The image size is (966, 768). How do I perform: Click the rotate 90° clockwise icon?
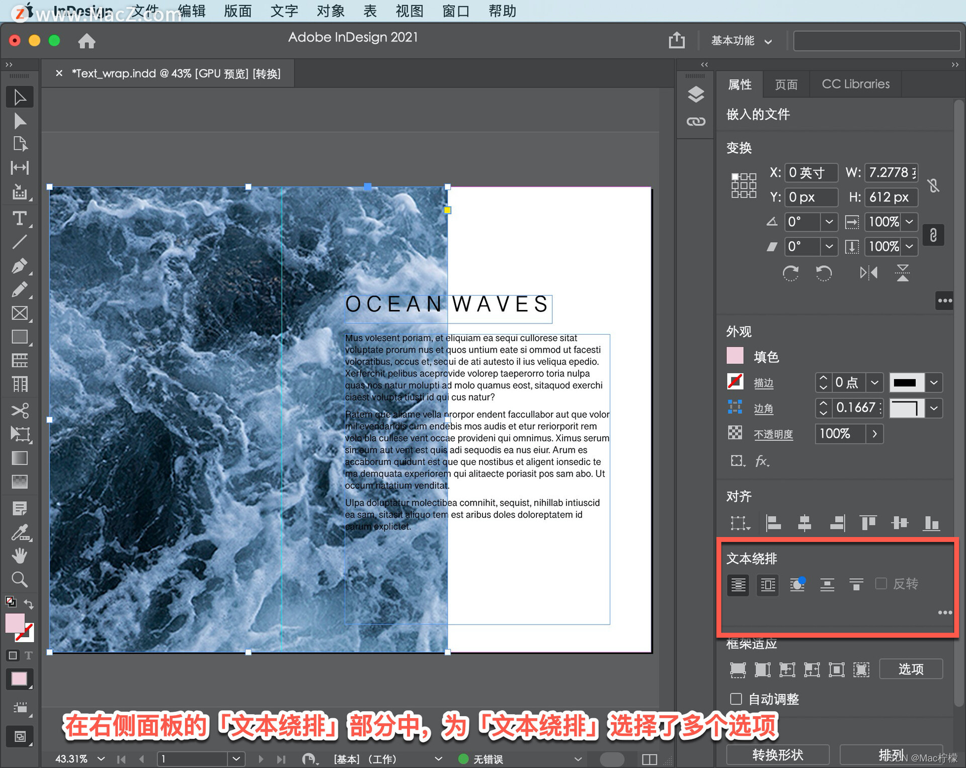[x=790, y=273]
